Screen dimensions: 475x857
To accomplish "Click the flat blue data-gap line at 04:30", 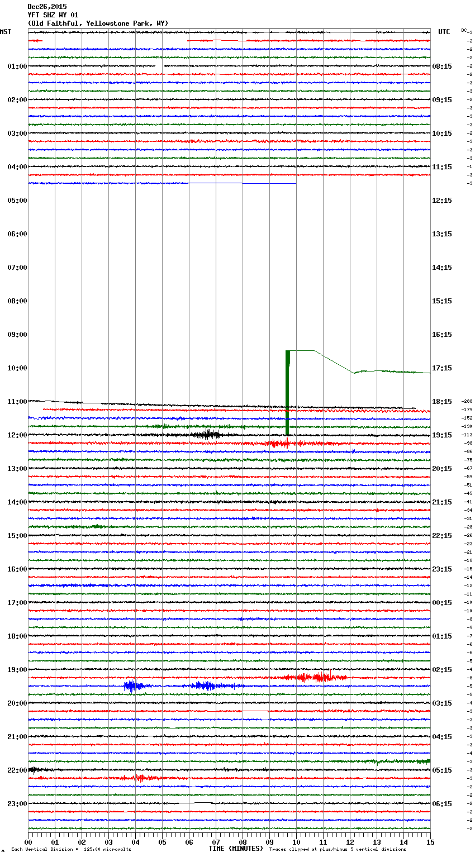I will (242, 183).
